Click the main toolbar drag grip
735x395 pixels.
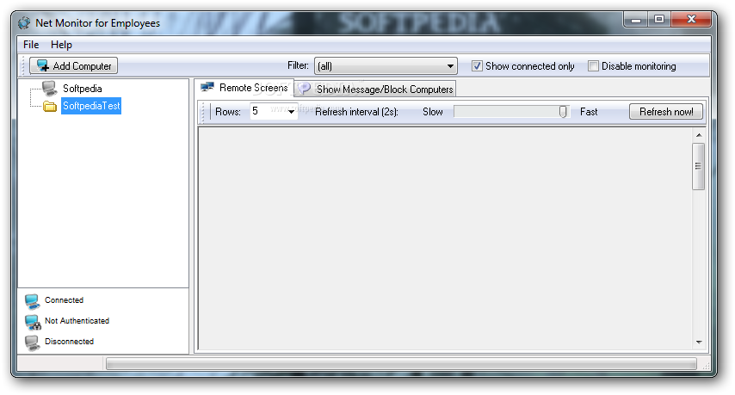[22, 65]
